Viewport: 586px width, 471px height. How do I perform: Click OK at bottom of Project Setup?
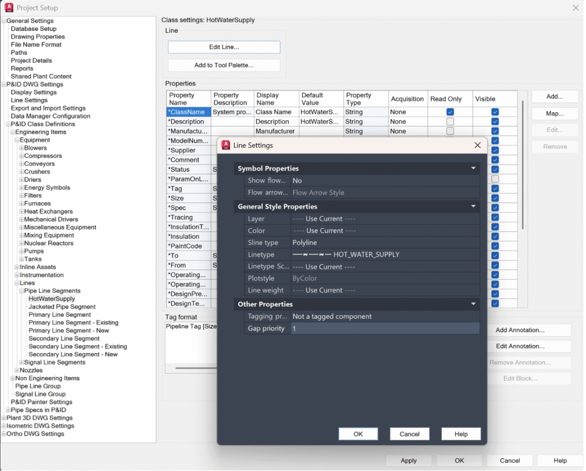click(x=460, y=461)
